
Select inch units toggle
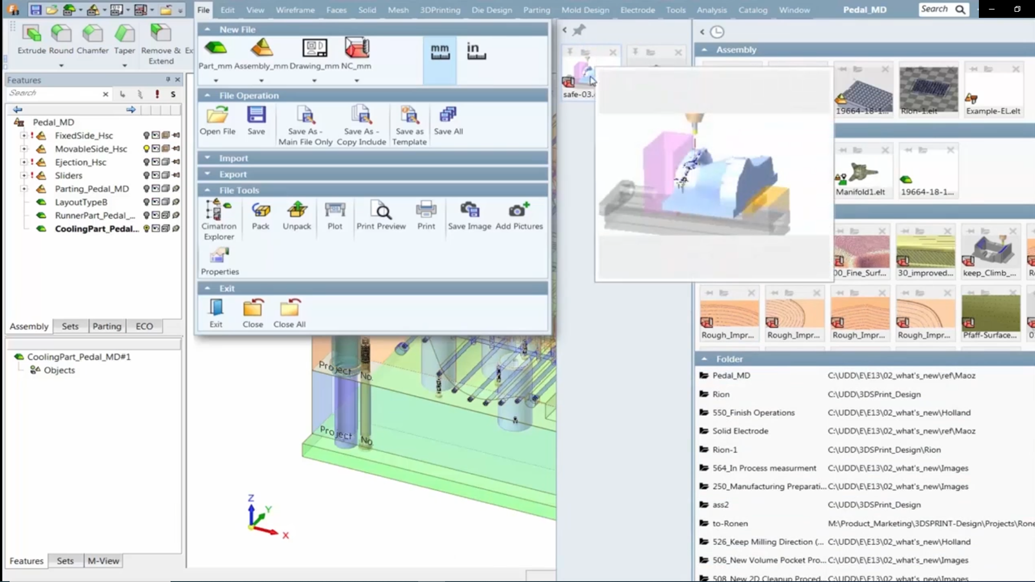[x=476, y=51]
